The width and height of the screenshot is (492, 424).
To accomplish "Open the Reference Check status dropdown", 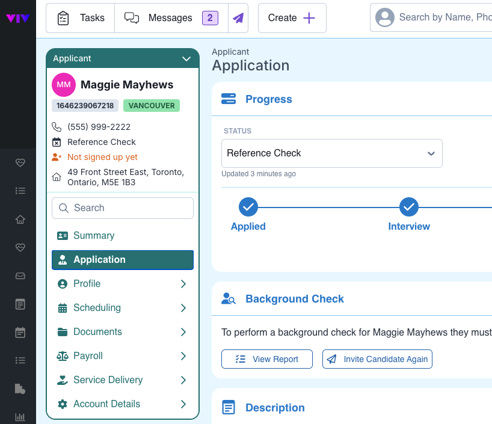I will (331, 153).
